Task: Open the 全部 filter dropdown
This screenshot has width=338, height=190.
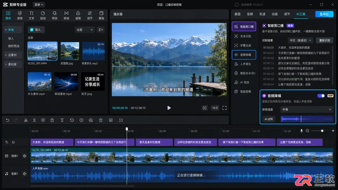Action: (85, 30)
